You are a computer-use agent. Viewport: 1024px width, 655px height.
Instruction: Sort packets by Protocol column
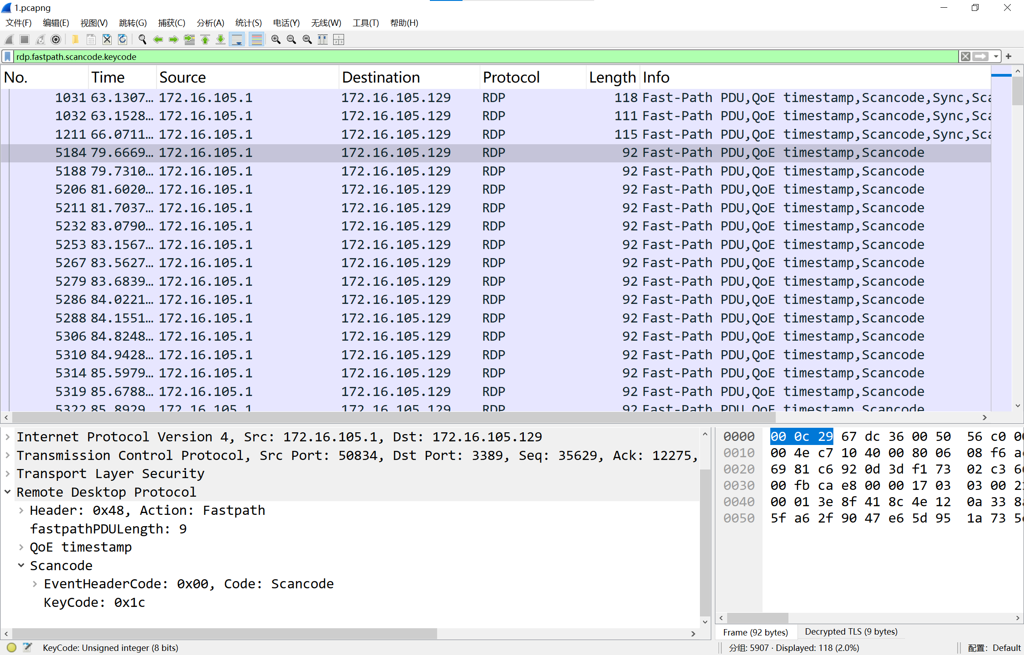click(x=533, y=78)
